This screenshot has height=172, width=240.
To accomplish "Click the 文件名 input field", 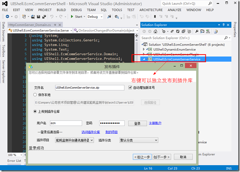I will 89,87.
